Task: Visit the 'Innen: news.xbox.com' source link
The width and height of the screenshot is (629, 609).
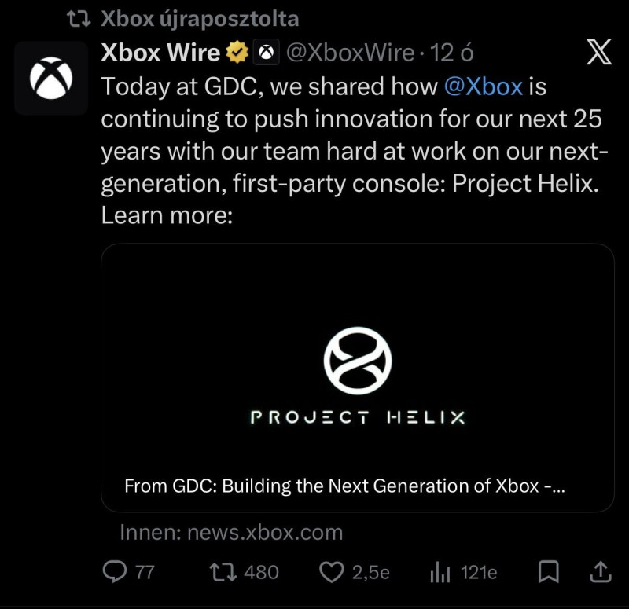Action: (231, 532)
